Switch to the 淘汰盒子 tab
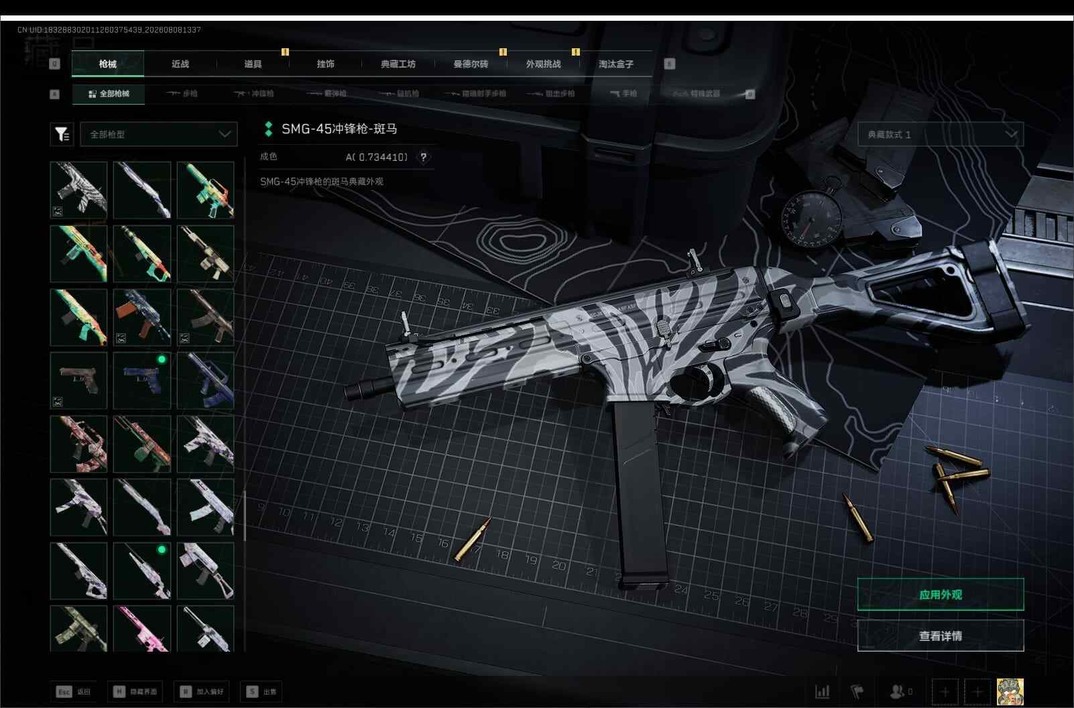 click(616, 64)
